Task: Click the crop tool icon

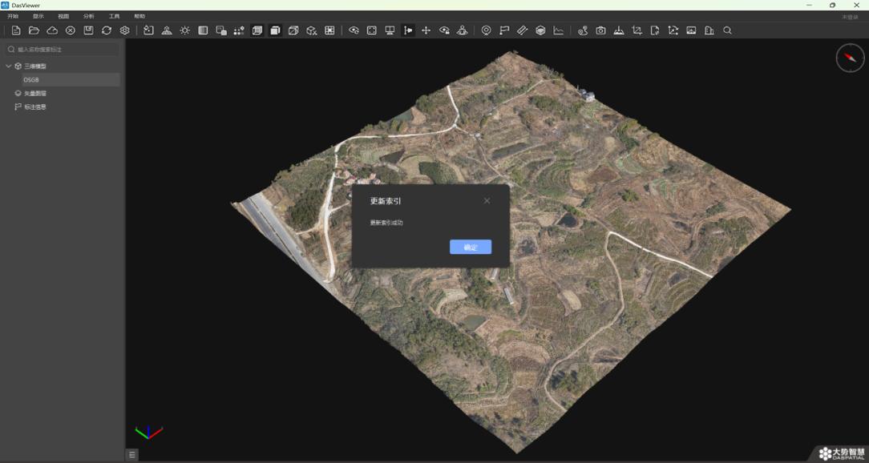Action: pos(637,30)
